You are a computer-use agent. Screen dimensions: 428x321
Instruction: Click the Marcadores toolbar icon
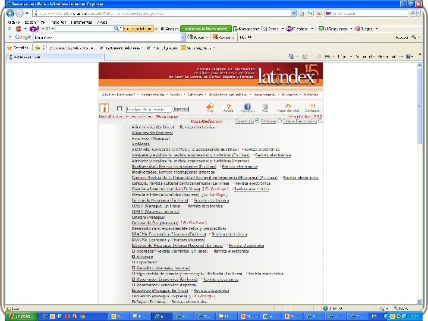(236, 29)
